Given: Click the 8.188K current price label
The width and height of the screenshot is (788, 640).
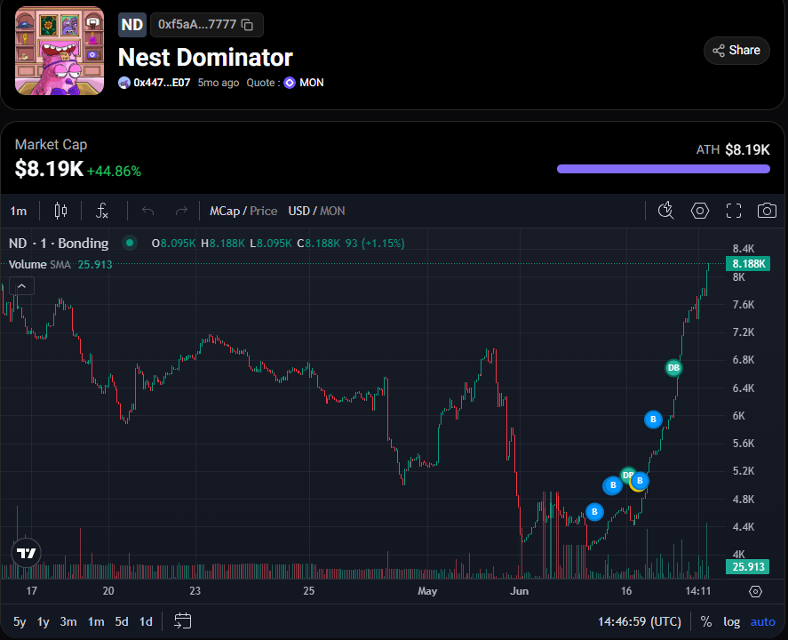Looking at the screenshot, I should pos(748,263).
